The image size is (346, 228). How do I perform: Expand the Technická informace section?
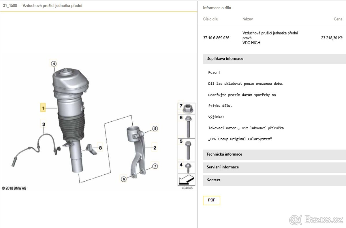point(274,154)
